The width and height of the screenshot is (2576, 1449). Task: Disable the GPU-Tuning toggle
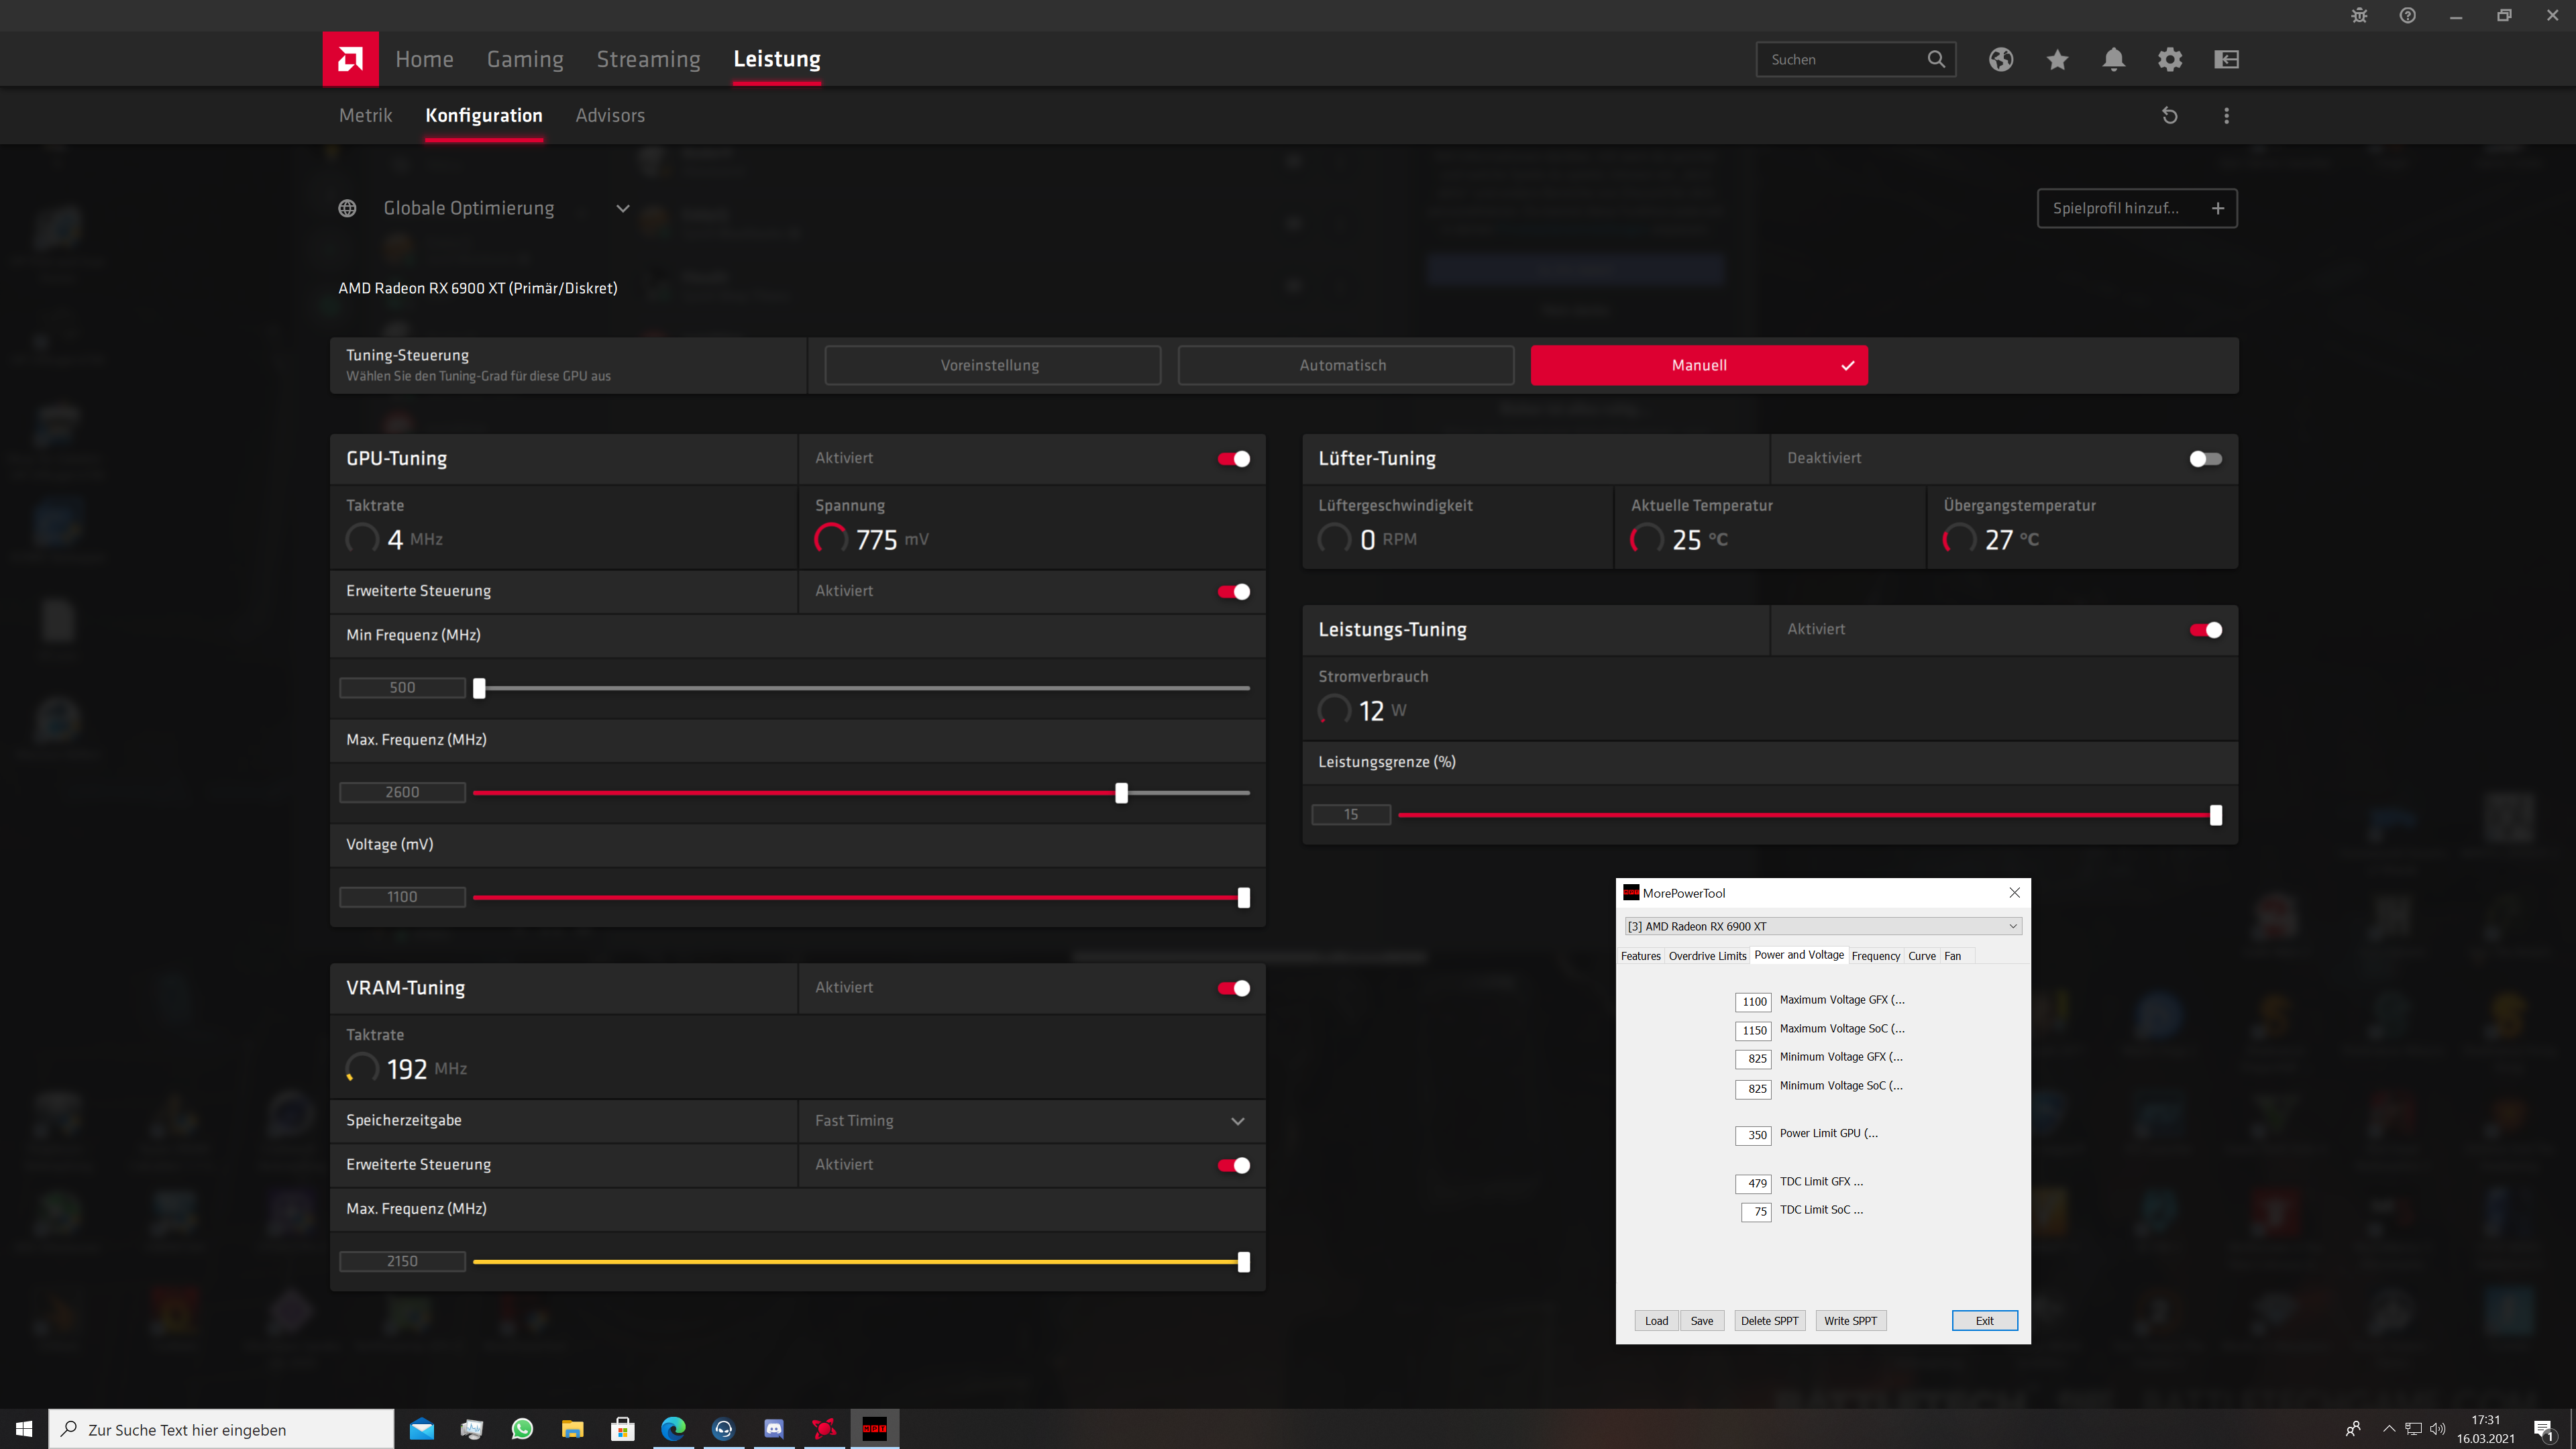tap(1233, 459)
